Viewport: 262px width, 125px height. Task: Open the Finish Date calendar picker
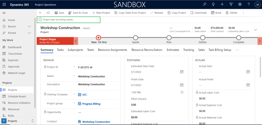tap(182, 85)
